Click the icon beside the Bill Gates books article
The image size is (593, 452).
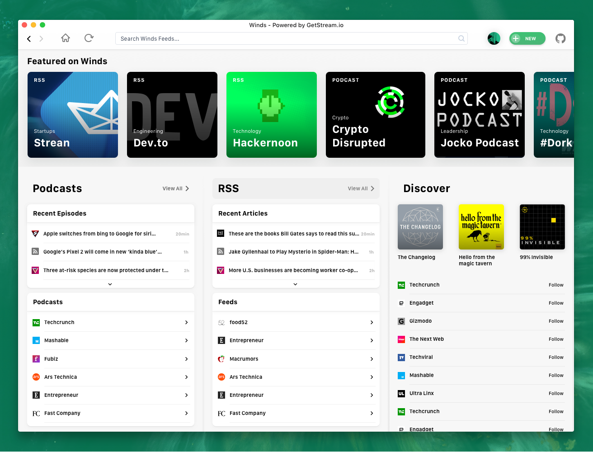pos(221,233)
